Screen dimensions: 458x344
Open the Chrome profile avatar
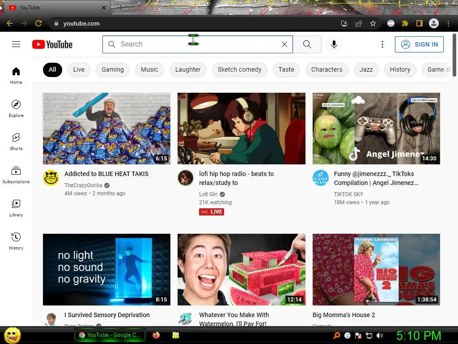point(434,23)
